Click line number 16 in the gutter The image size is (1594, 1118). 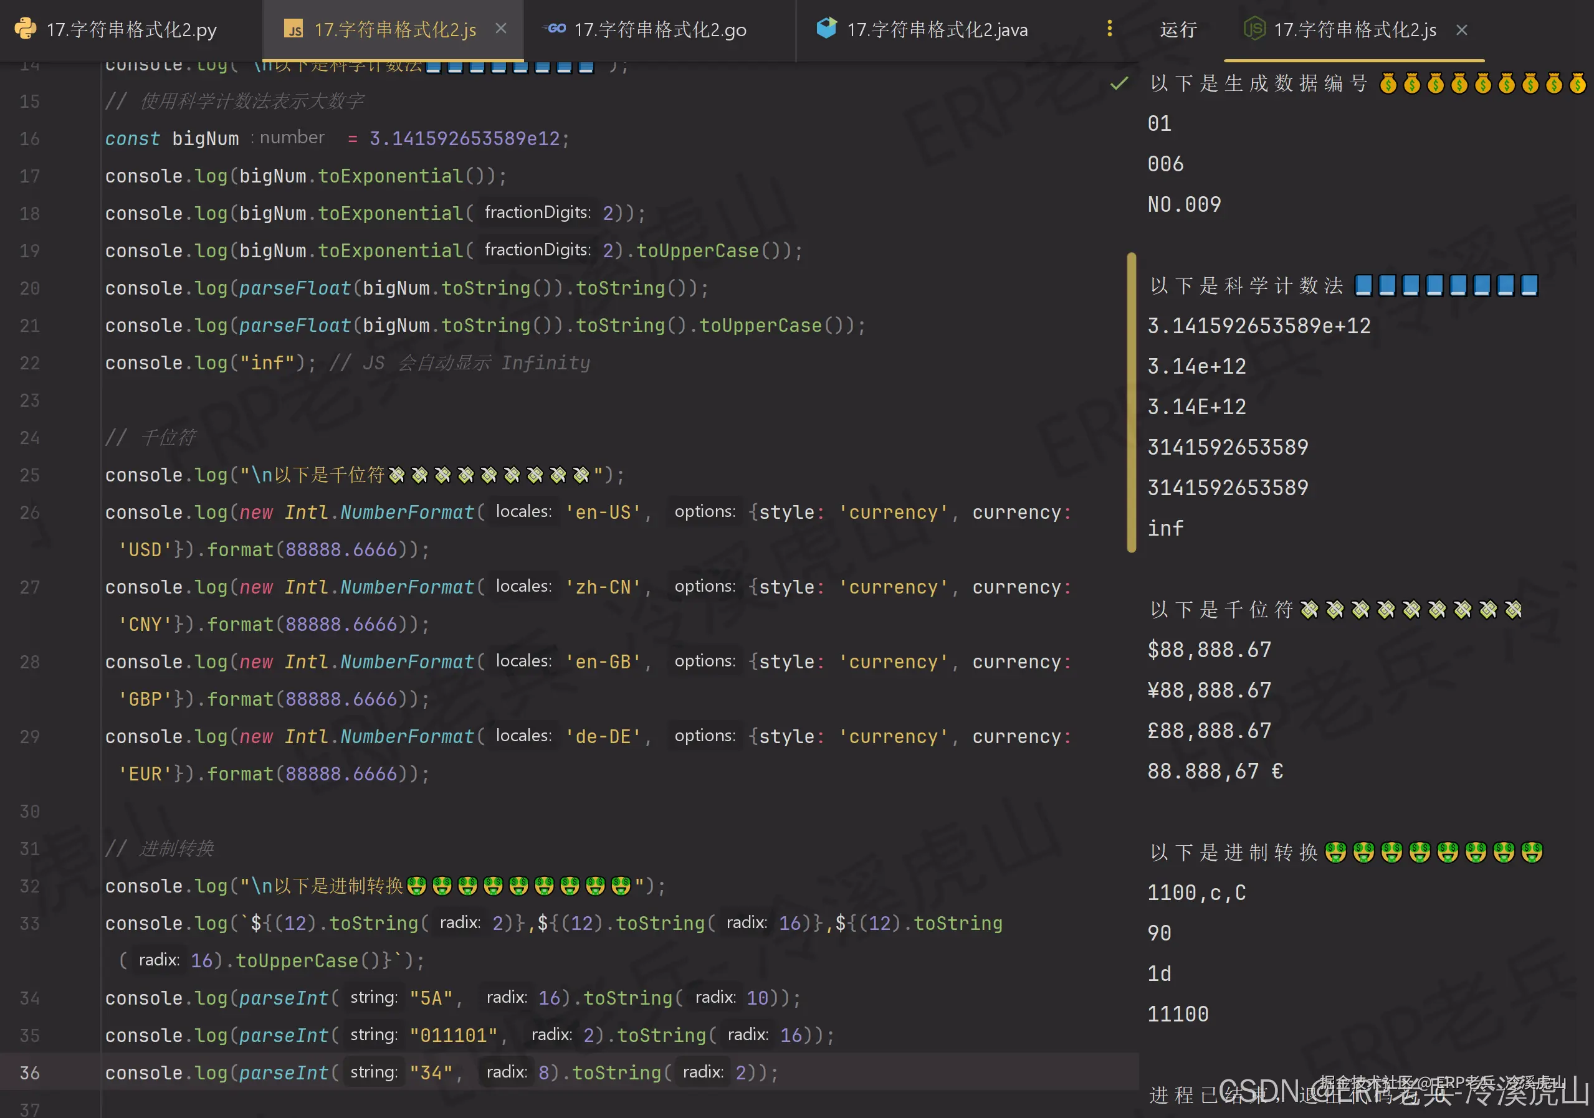(29, 139)
